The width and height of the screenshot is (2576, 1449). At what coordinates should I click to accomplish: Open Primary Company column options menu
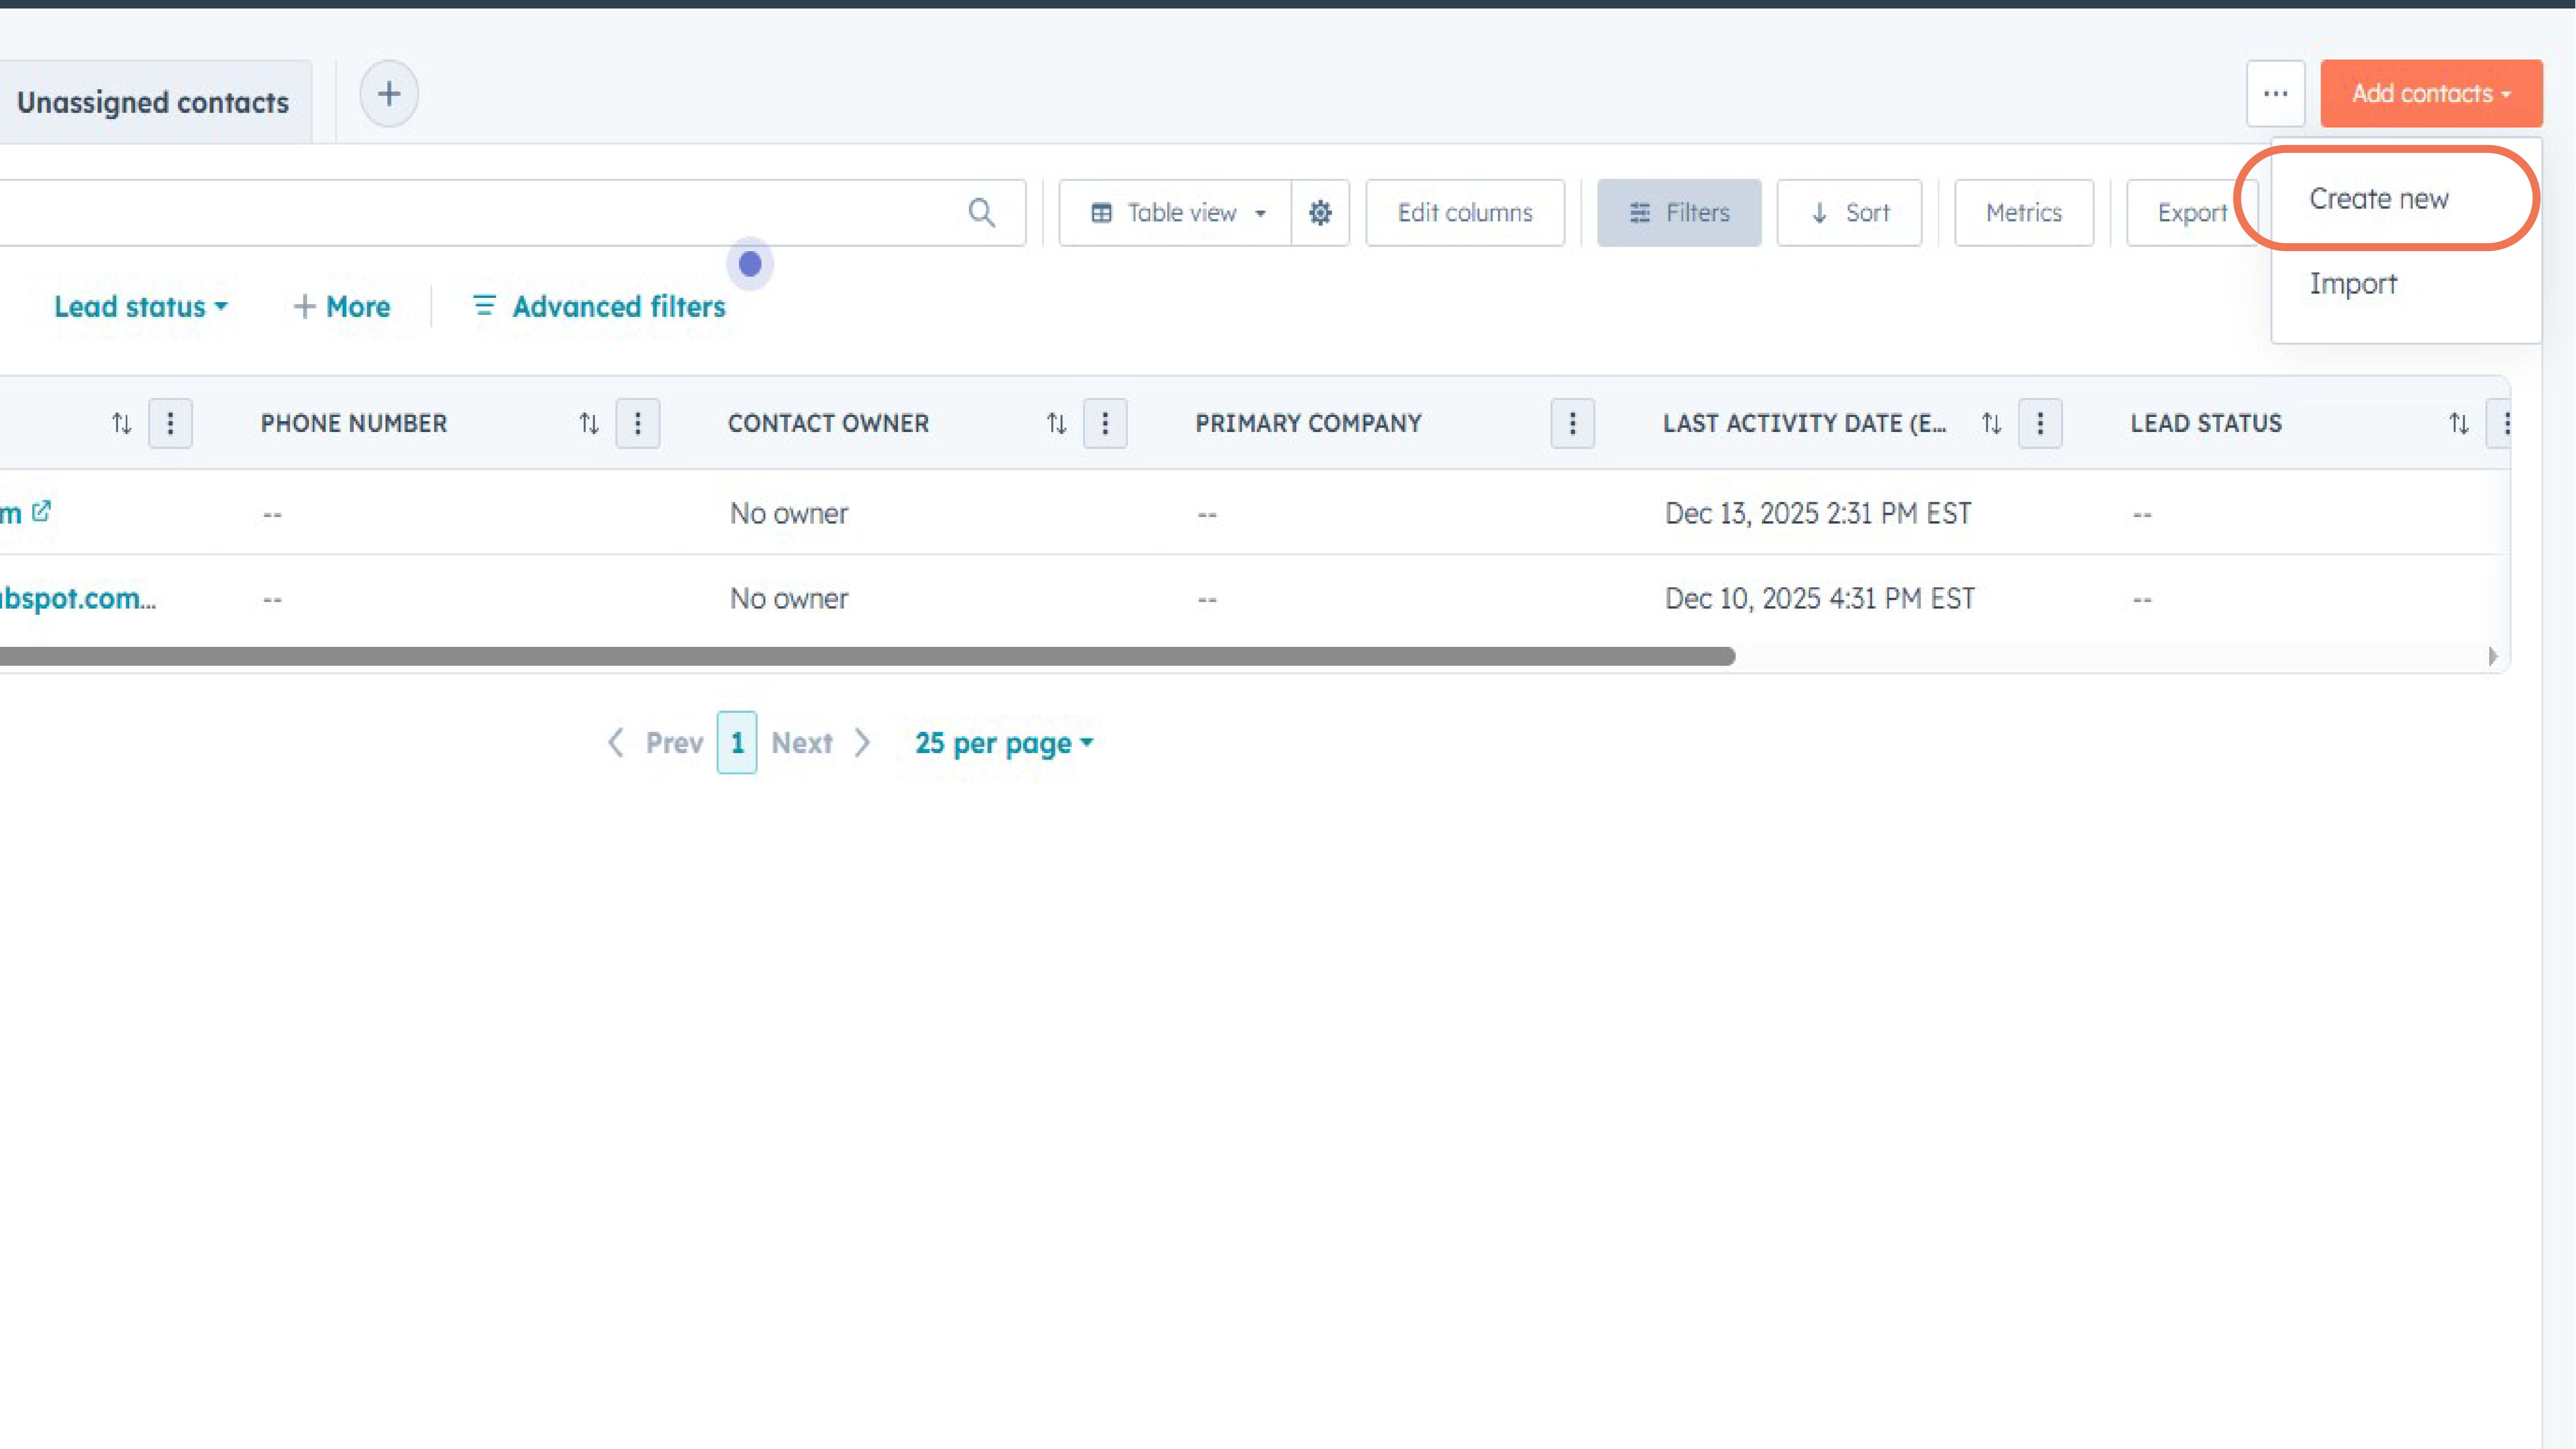point(1572,424)
